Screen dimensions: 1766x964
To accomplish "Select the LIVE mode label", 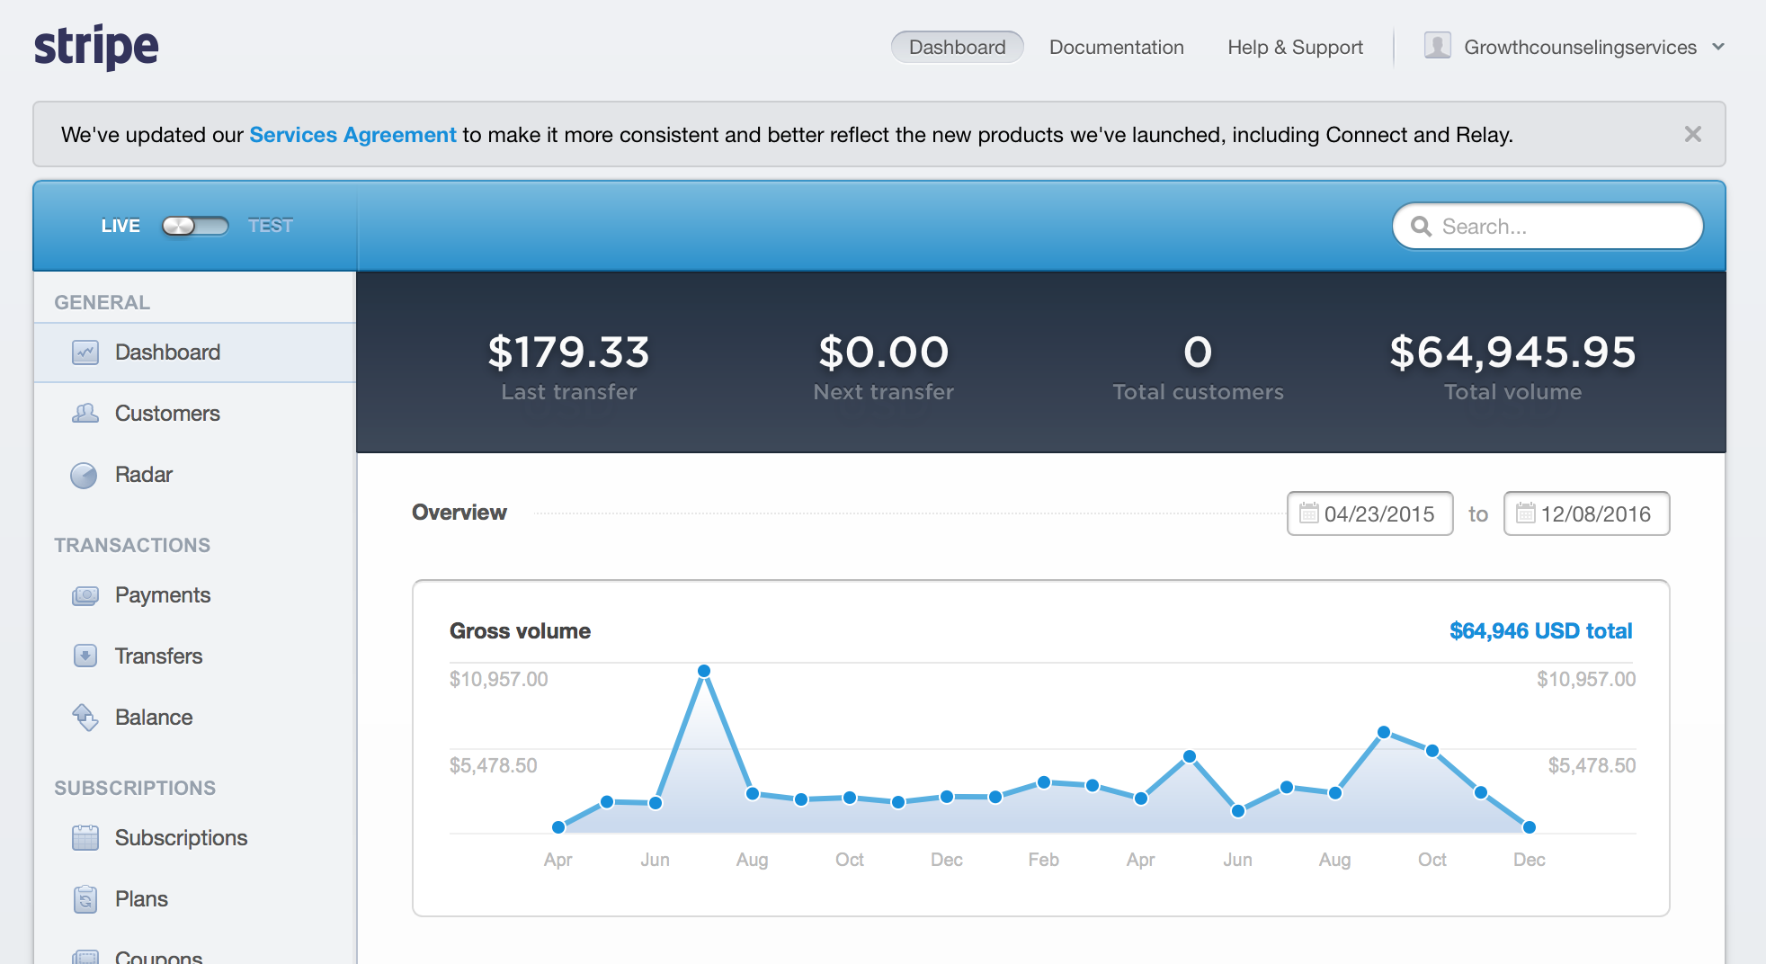I will pyautogui.click(x=120, y=226).
